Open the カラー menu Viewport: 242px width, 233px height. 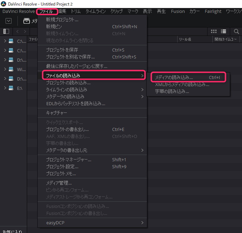(x=194, y=11)
